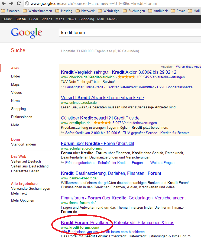The height and width of the screenshot is (239, 201).
Task: Select Mehr Text option
Action: pyautogui.click(x=19, y=193)
